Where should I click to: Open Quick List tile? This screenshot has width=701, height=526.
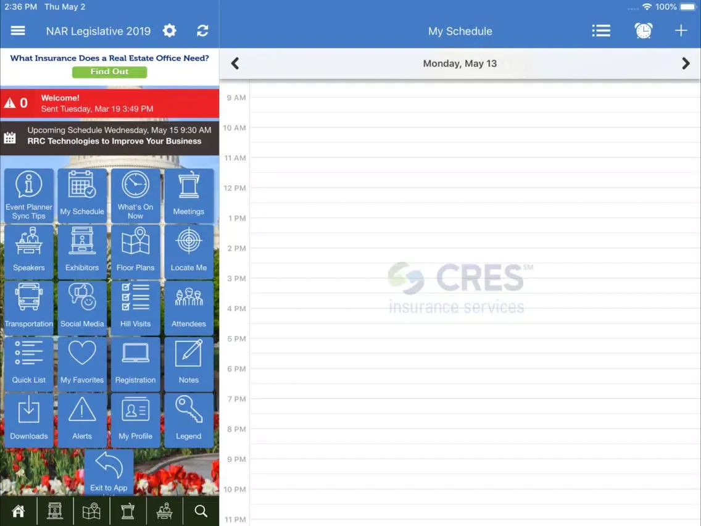tap(29, 364)
